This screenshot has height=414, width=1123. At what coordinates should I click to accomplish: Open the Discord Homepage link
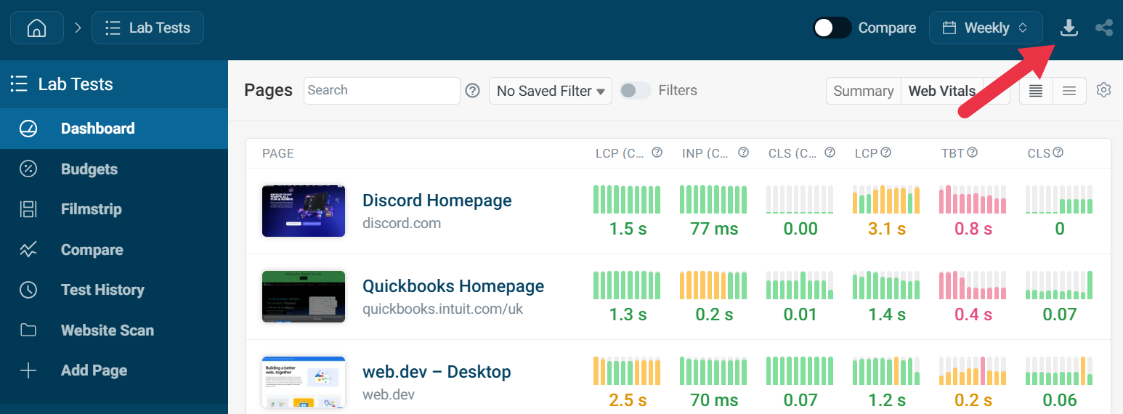(437, 200)
